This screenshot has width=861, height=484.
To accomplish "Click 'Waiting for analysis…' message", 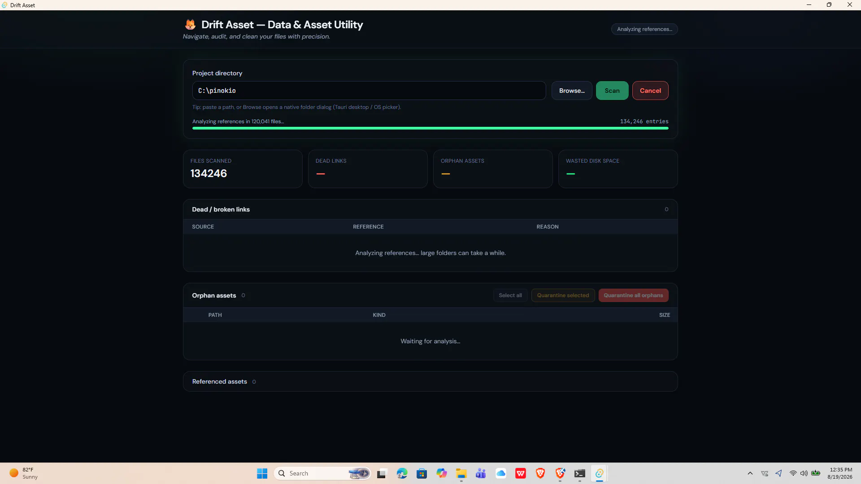I will point(430,341).
